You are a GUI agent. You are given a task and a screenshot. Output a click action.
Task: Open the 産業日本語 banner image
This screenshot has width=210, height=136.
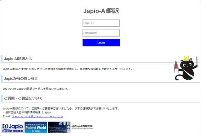[x=59, y=127]
